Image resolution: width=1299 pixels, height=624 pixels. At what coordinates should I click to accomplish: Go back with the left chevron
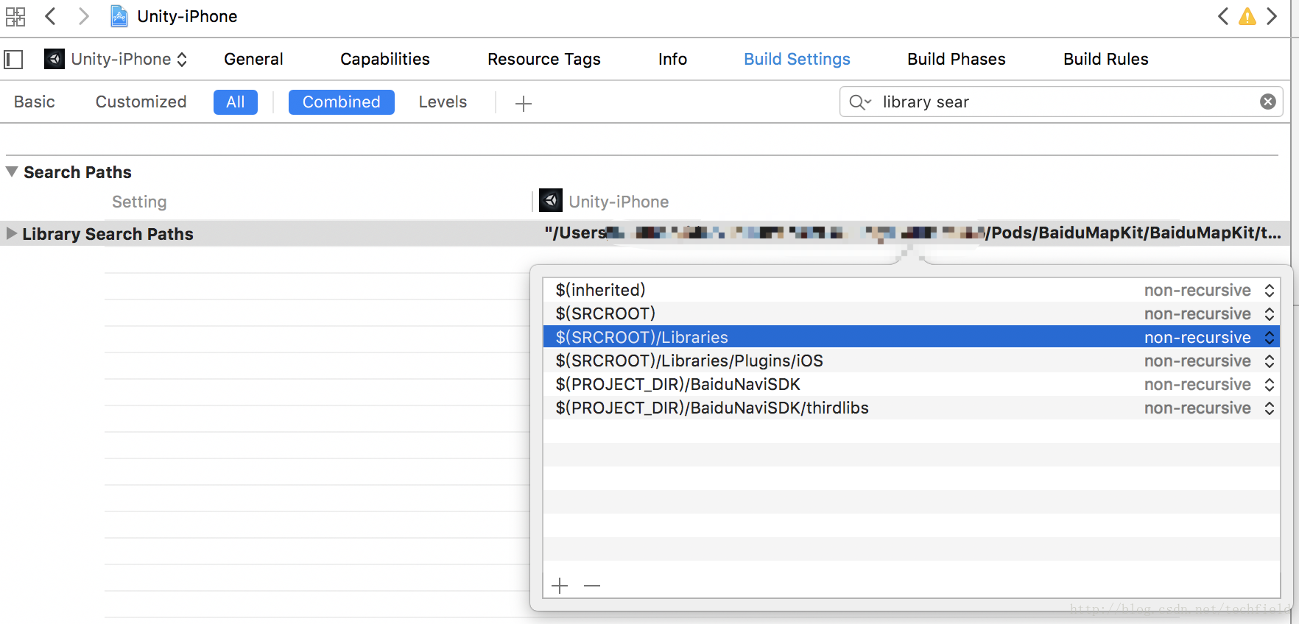[x=50, y=16]
